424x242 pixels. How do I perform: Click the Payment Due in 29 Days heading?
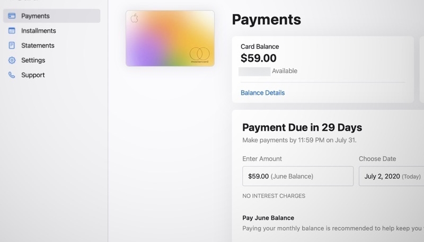[x=302, y=127]
